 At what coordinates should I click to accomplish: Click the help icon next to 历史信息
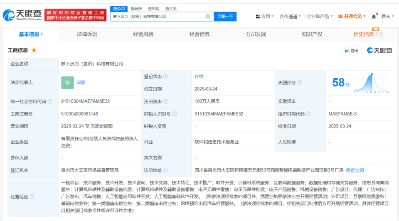(x=381, y=34)
